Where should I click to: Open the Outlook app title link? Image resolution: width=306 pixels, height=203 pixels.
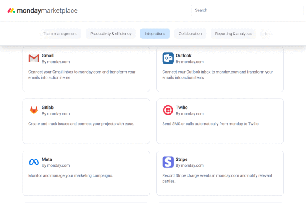pos(184,56)
